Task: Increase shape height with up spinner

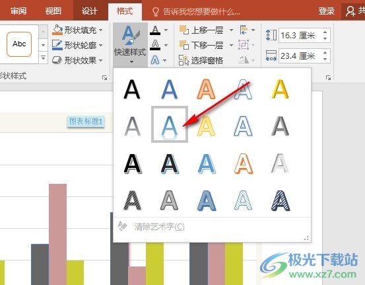Action: [x=325, y=32]
